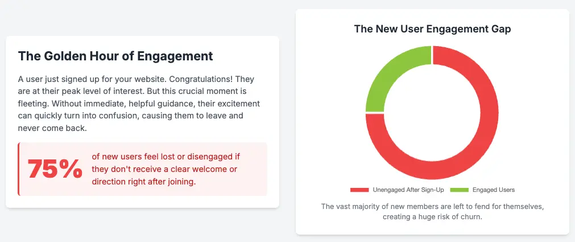Image resolution: width=575 pixels, height=242 pixels.
Task: Click the paragraph starting with A user just signed up
Action: [139, 104]
